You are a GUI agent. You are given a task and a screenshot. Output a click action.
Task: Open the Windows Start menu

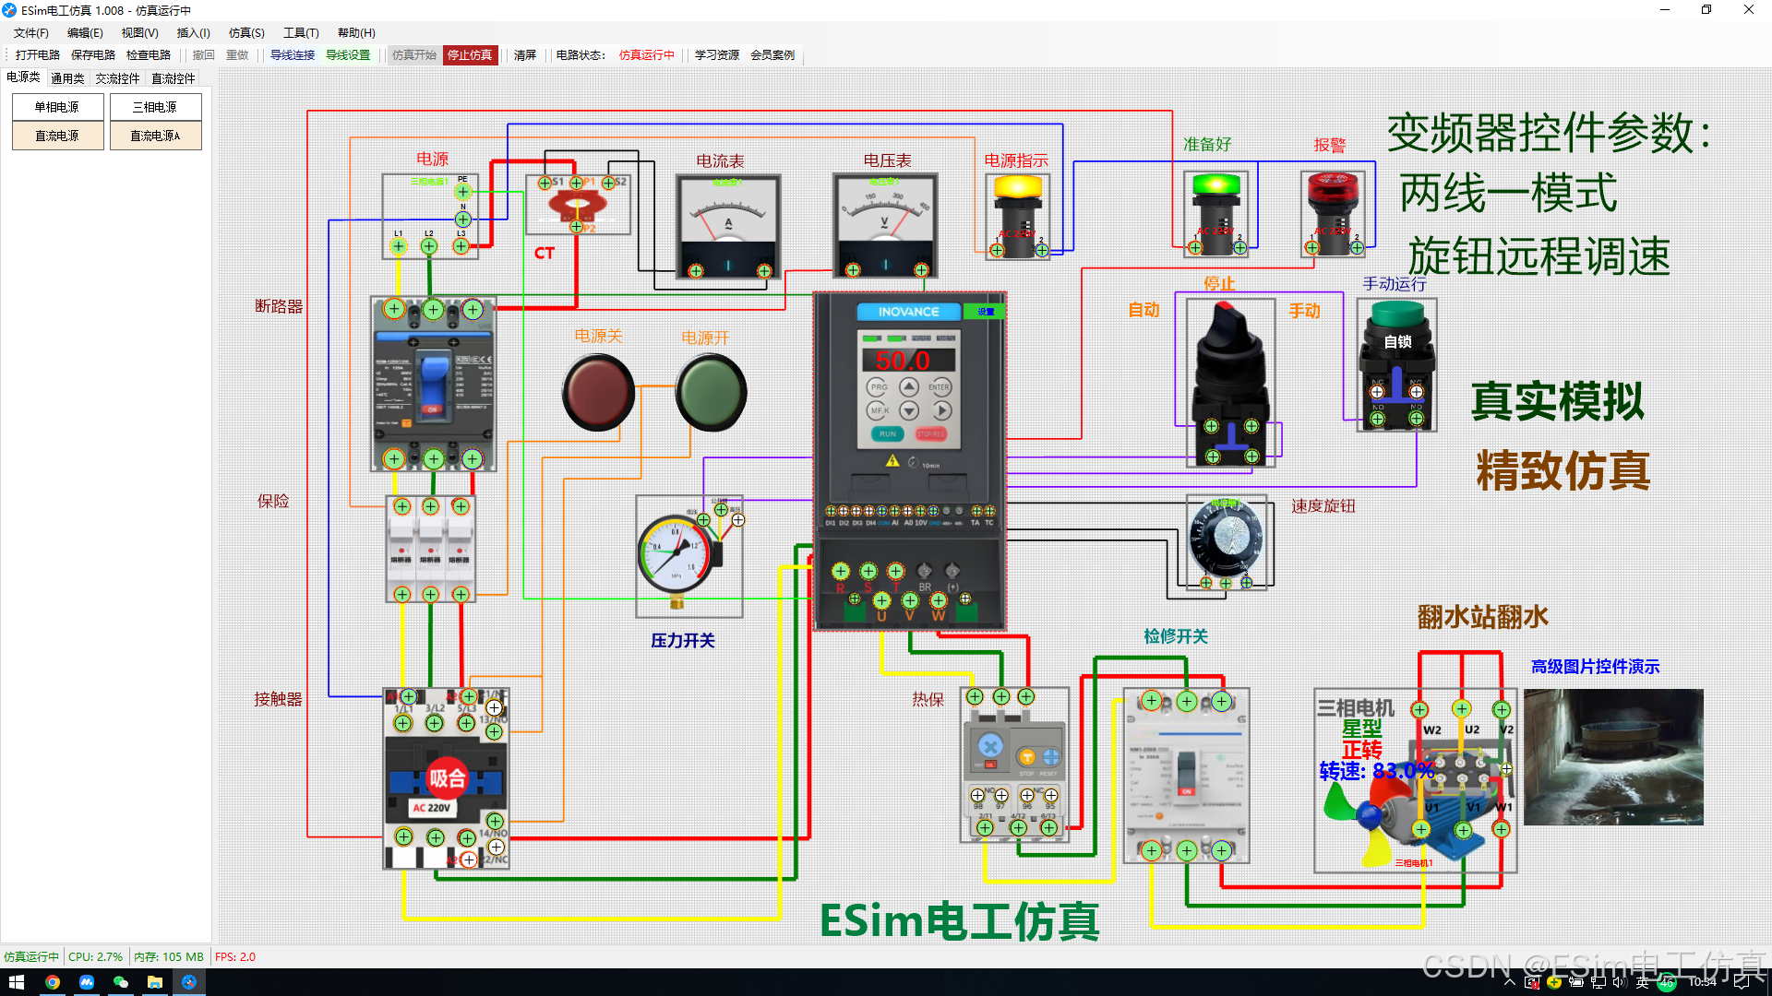(16, 982)
